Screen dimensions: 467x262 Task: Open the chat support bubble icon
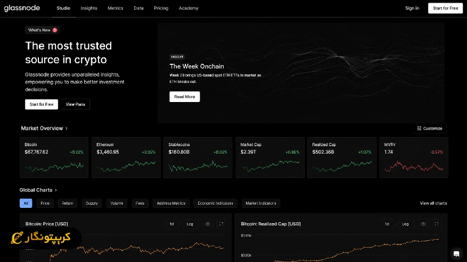(456, 253)
